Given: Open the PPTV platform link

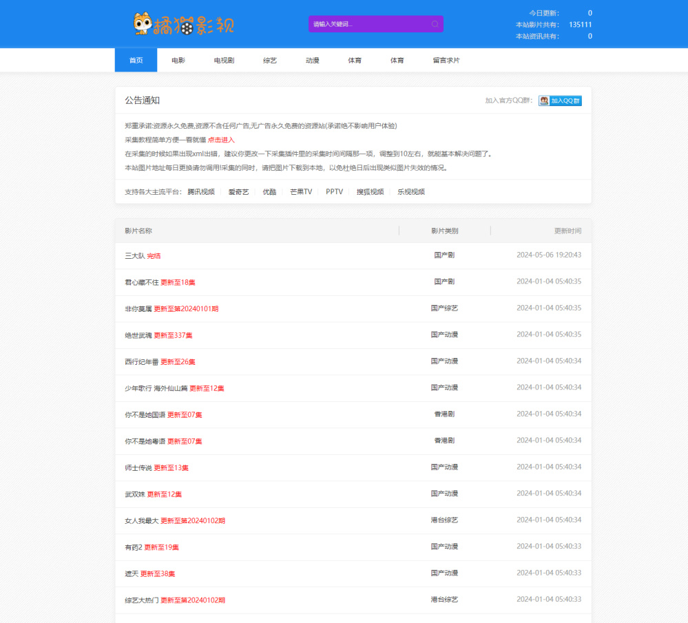Looking at the screenshot, I should coord(334,192).
